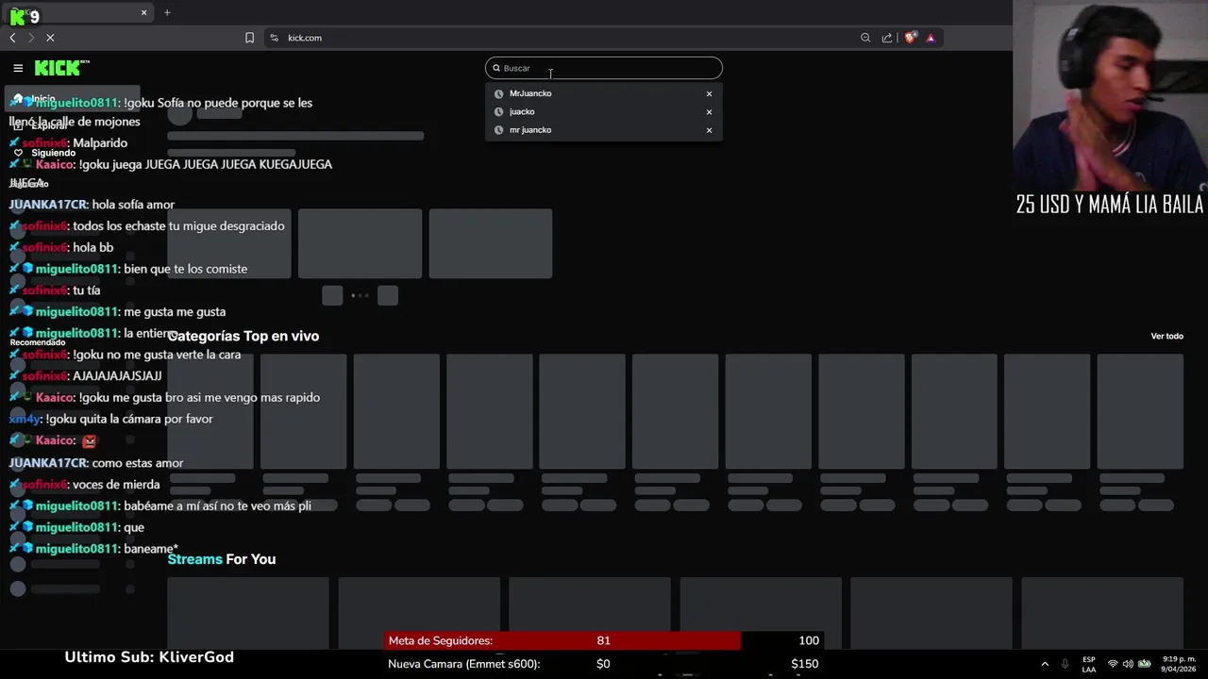Image resolution: width=1208 pixels, height=679 pixels.
Task: Click the Categorías Top en vivo heading
Action: (243, 336)
